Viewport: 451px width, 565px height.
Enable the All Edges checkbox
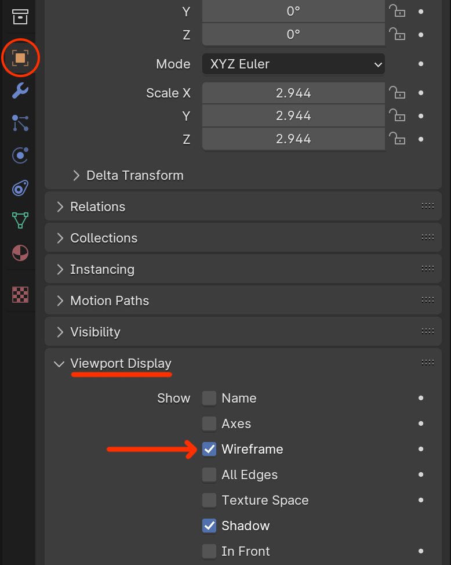point(209,475)
